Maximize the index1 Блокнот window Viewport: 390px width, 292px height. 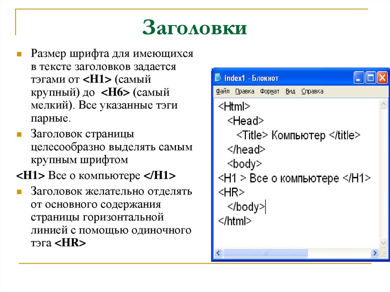click(370, 78)
